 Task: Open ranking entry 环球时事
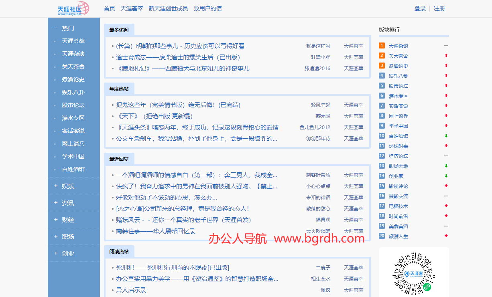[398, 146]
